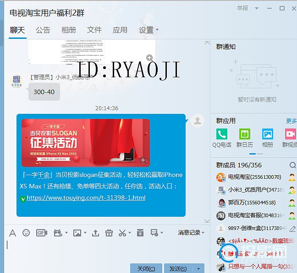
Task: Click the 发送(S) button
Action: click(x=178, y=268)
